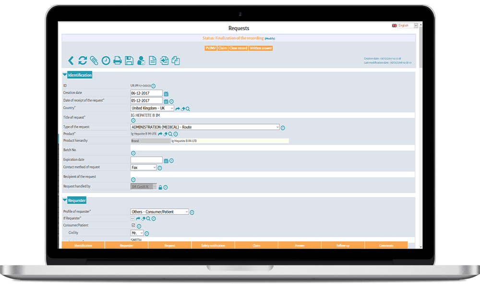Viewport: 480px width, 284px height.
Task: Click the PV/MV orange button
Action: coord(211,48)
